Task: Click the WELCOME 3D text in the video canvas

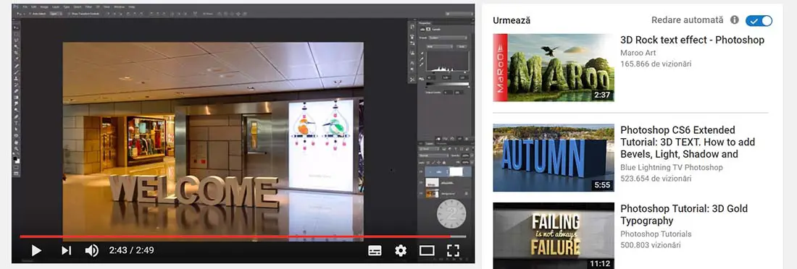Action: click(194, 192)
